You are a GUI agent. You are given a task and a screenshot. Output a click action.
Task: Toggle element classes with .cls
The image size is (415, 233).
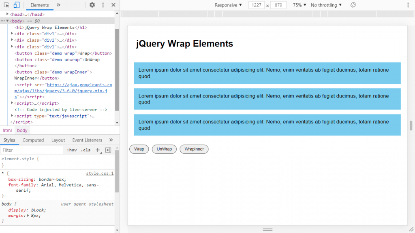86,150
